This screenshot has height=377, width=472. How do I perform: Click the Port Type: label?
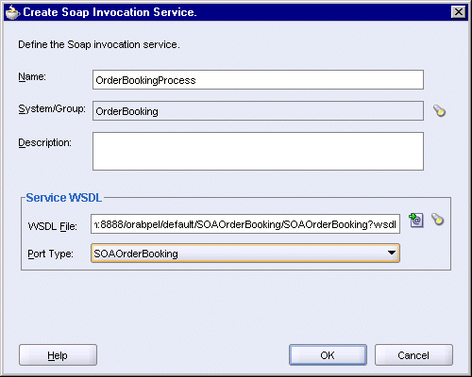point(50,254)
